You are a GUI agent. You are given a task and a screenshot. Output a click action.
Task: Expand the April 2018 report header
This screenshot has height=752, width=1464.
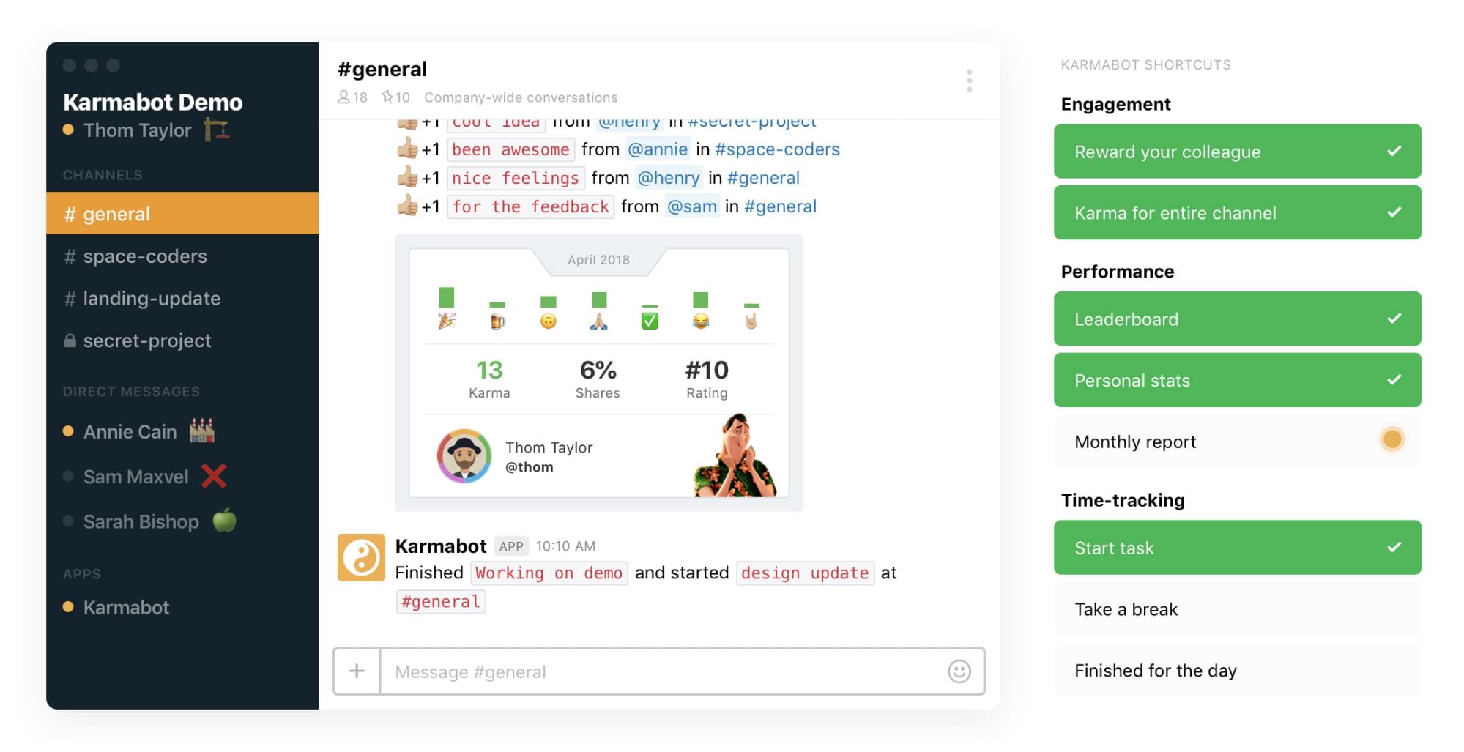(598, 259)
